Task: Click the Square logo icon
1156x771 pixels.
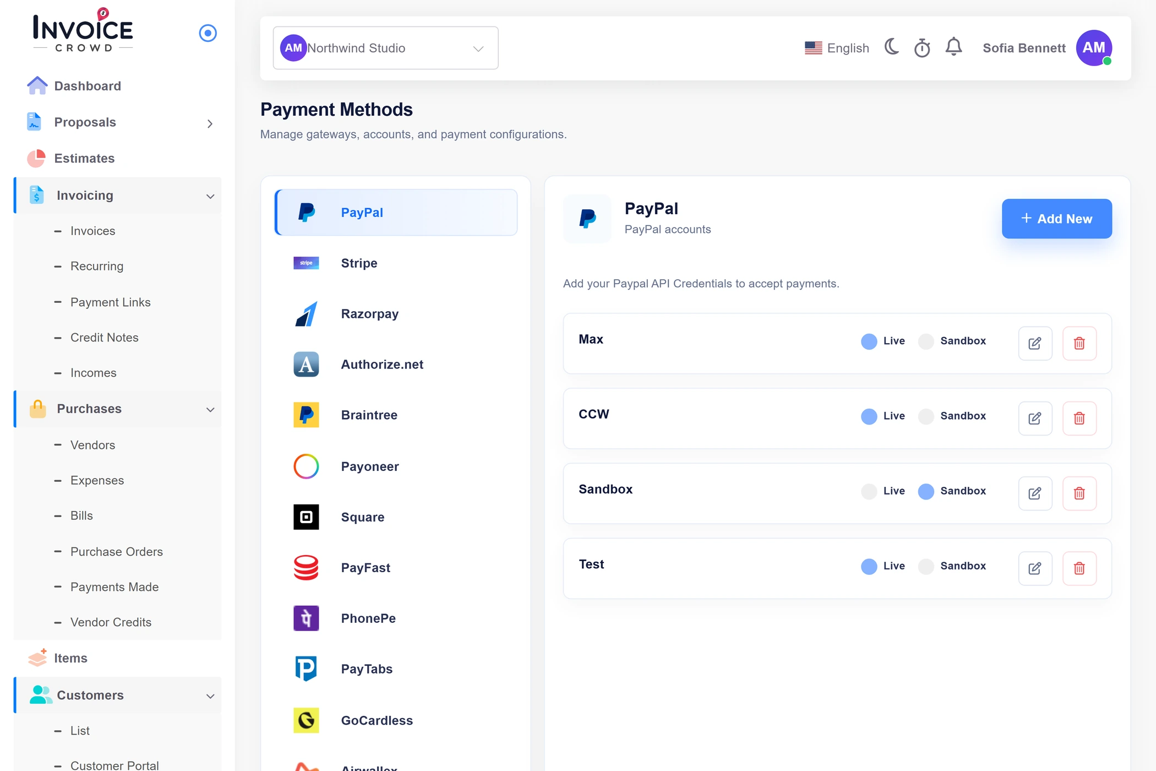Action: [x=306, y=517]
